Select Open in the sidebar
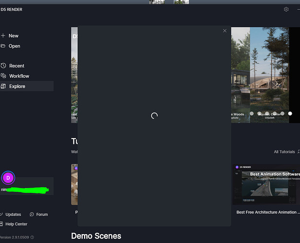The image size is (300, 243). [15, 46]
